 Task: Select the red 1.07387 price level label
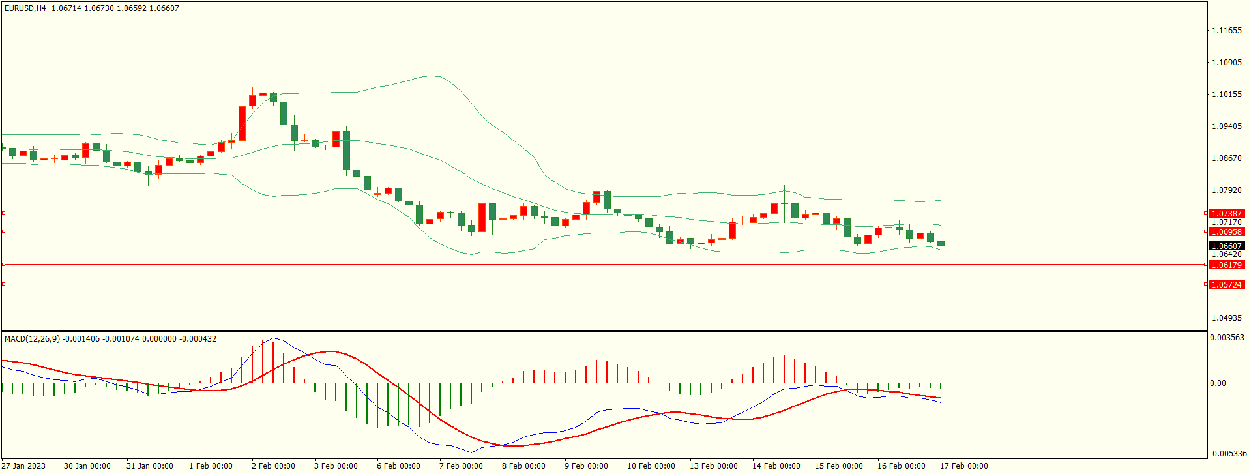1226,213
